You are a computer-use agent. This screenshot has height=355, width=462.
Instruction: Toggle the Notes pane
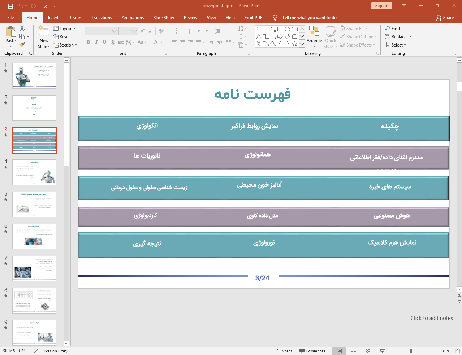tap(284, 351)
